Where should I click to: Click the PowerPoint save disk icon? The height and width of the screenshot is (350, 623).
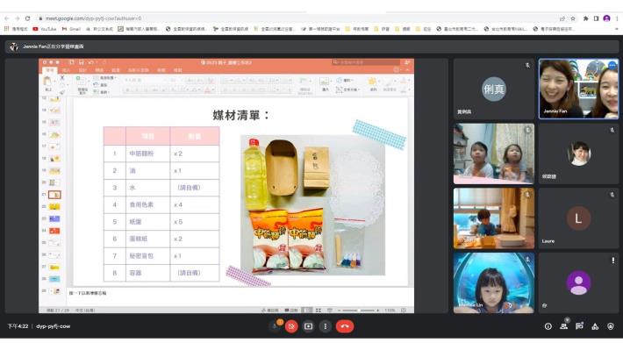tap(81, 62)
